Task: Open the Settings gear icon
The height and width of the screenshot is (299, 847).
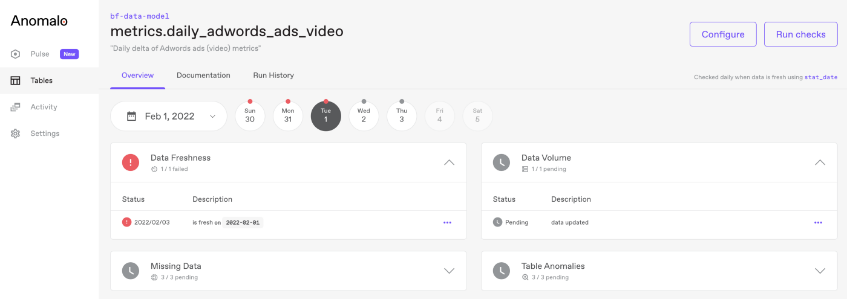Action: (16, 133)
